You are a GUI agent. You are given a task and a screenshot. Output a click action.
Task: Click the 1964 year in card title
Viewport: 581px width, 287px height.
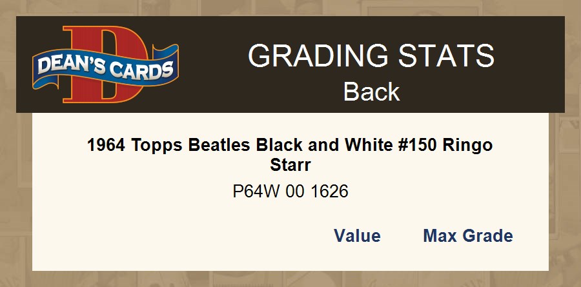point(107,145)
